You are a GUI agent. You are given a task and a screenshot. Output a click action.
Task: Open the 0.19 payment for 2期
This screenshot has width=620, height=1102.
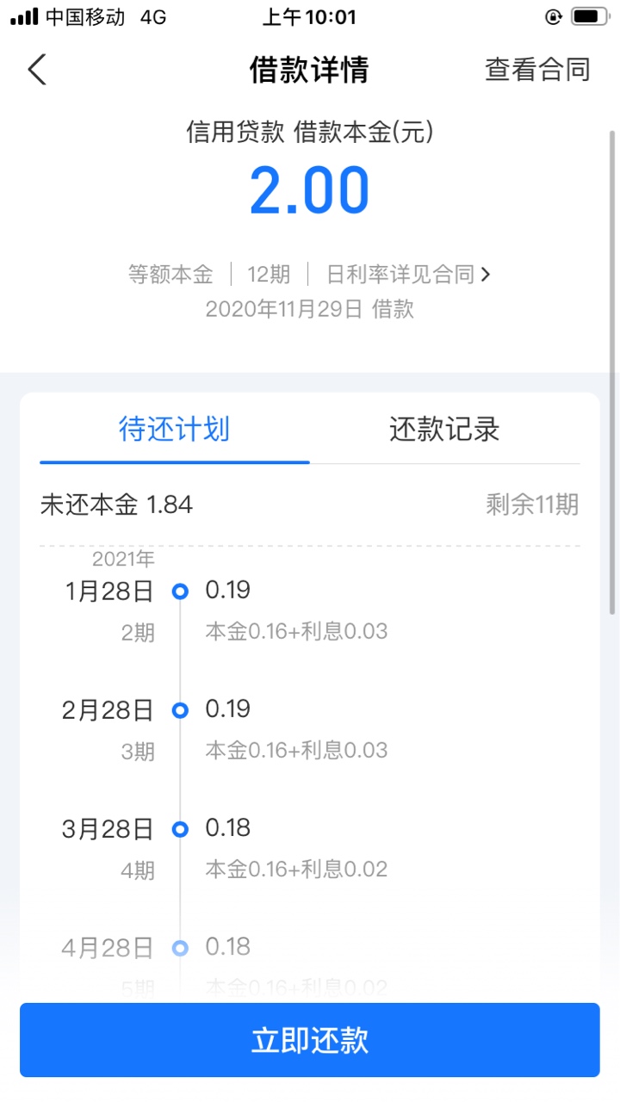tap(227, 590)
